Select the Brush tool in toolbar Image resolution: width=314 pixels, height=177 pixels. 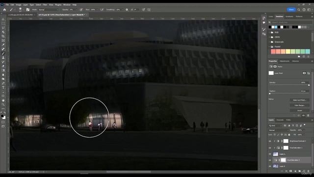(x=3, y=54)
